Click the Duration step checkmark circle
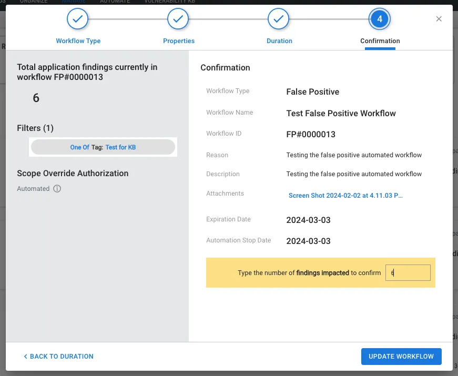This screenshot has width=458, height=376. [x=278, y=19]
